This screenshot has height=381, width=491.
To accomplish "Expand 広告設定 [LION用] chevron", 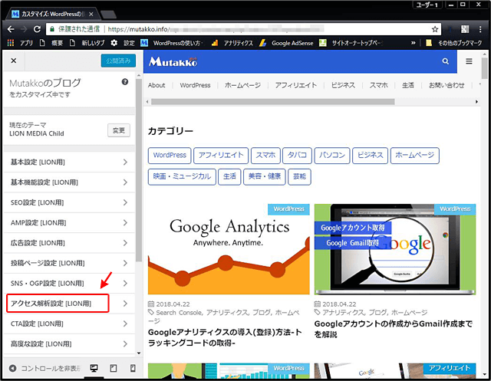I will click(125, 243).
